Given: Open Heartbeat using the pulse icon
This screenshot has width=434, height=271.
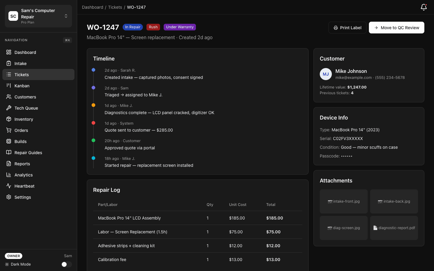Looking at the screenshot, I should [x=9, y=186].
